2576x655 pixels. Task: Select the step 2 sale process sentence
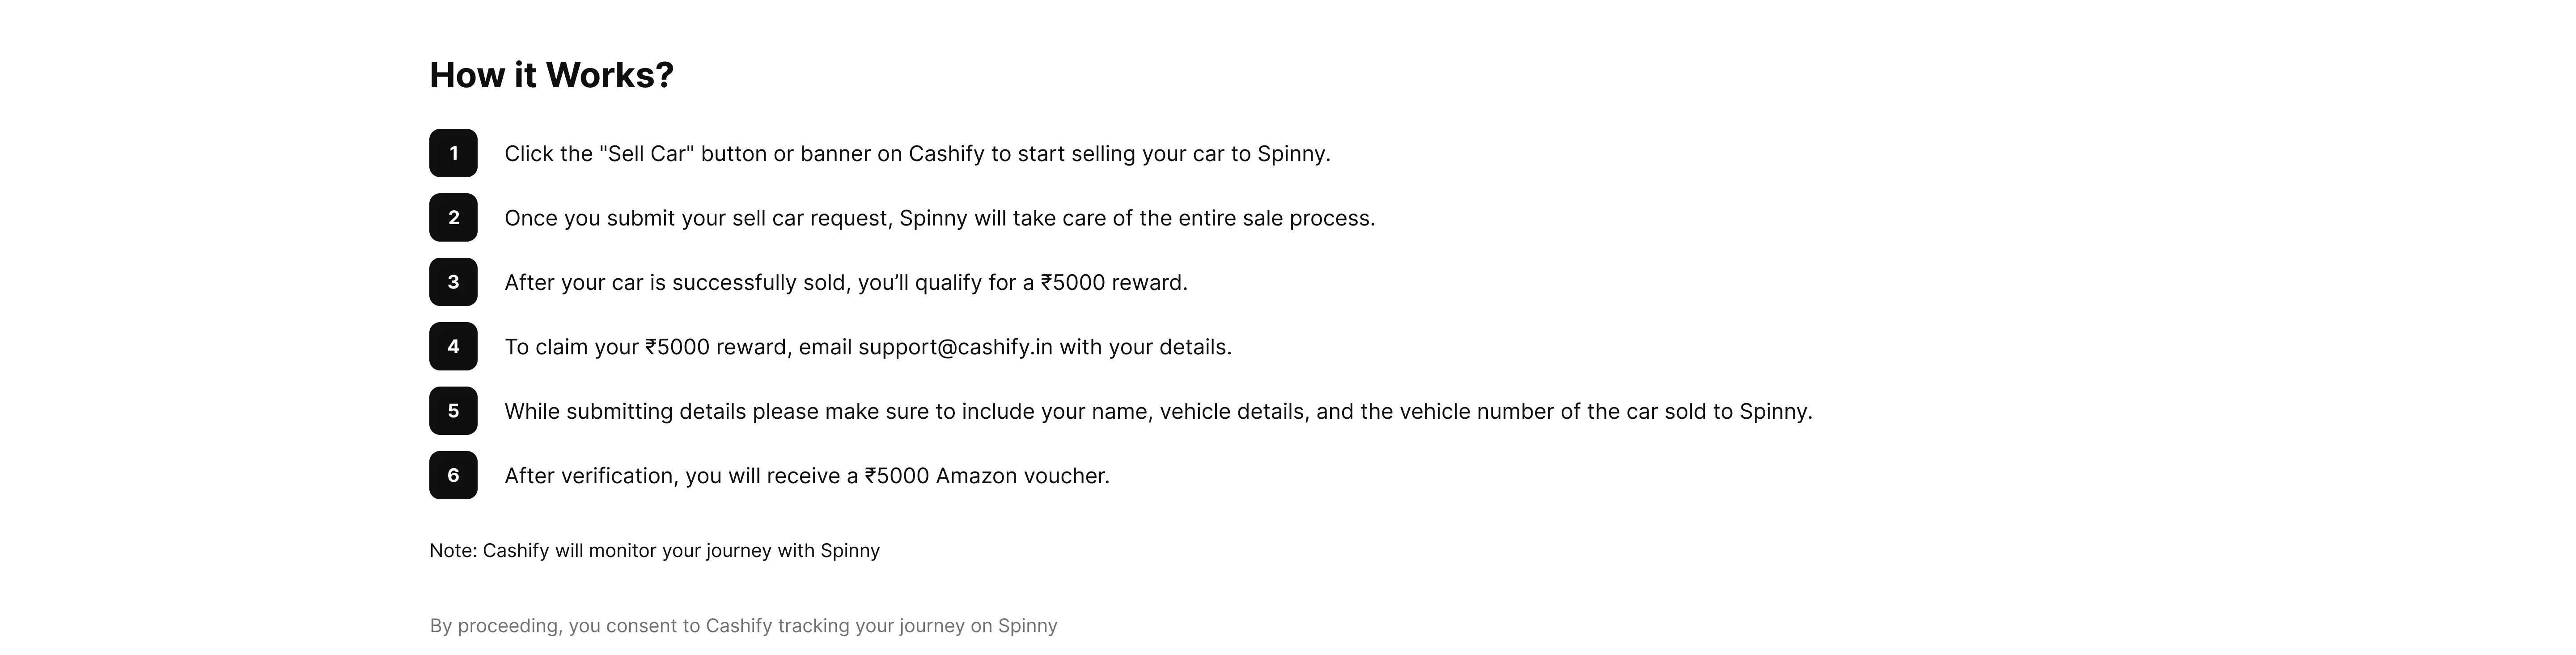coord(940,218)
